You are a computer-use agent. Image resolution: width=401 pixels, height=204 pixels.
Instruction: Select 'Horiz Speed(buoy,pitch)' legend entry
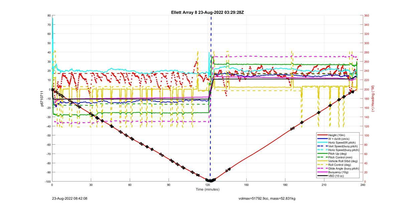click(x=344, y=150)
